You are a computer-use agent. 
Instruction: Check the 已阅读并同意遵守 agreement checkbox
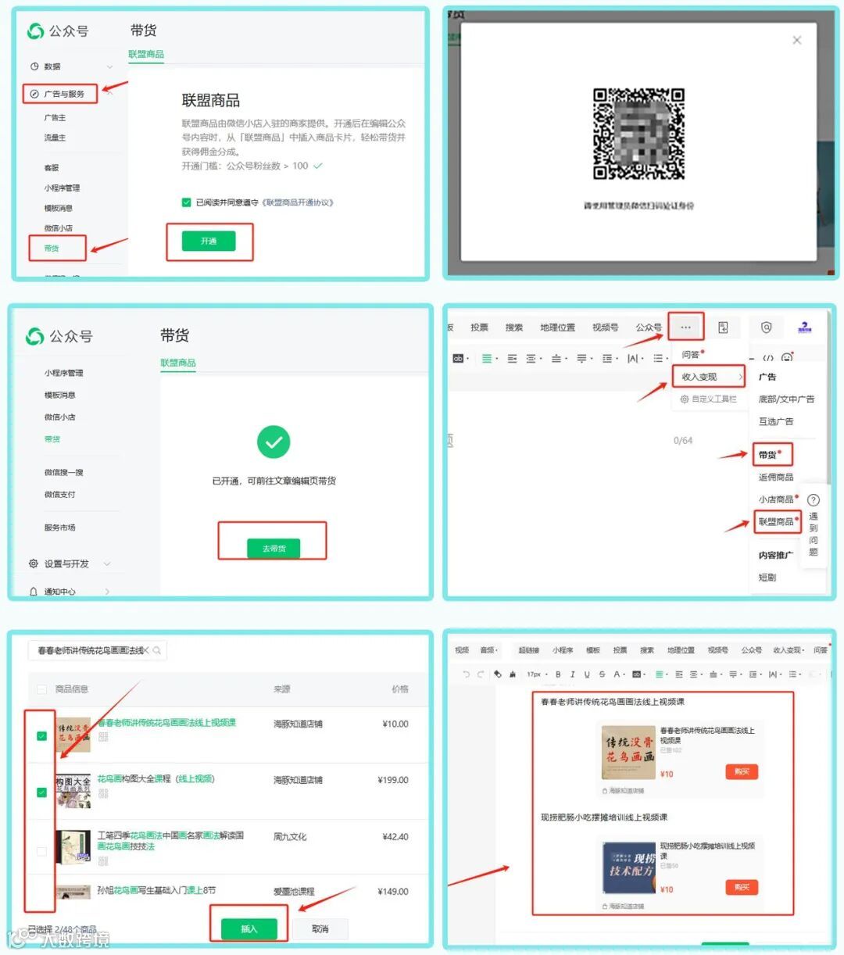[186, 202]
